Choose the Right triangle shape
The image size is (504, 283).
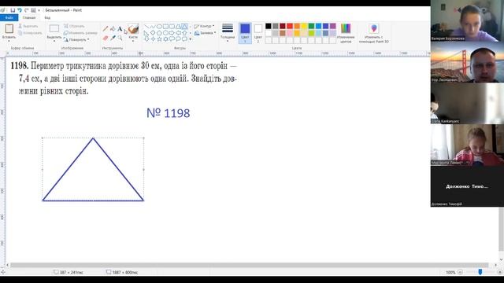(x=146, y=33)
